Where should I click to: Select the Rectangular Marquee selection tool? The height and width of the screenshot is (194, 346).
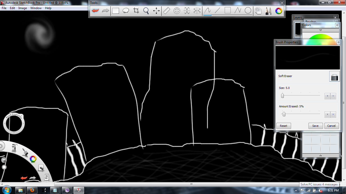(x=116, y=11)
